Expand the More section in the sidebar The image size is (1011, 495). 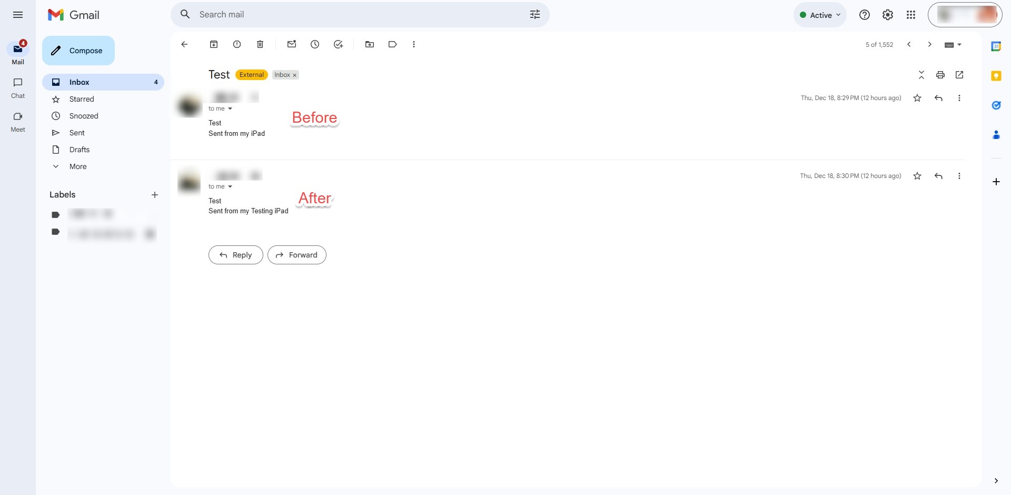coord(78,166)
